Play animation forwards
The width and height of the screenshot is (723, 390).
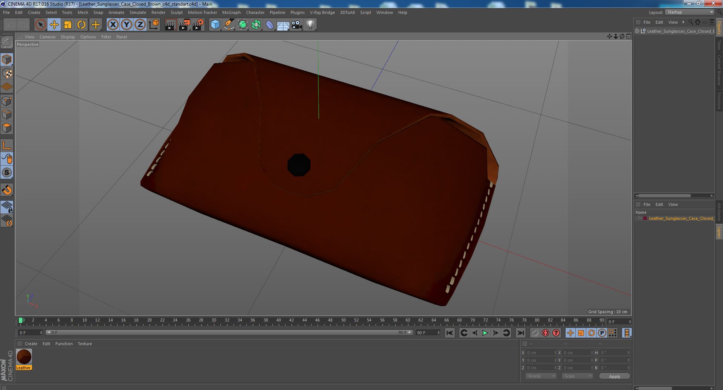(485, 333)
